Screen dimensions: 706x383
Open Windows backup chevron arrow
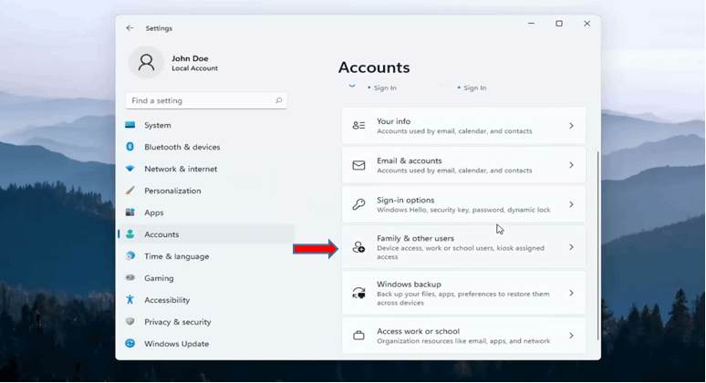click(571, 293)
